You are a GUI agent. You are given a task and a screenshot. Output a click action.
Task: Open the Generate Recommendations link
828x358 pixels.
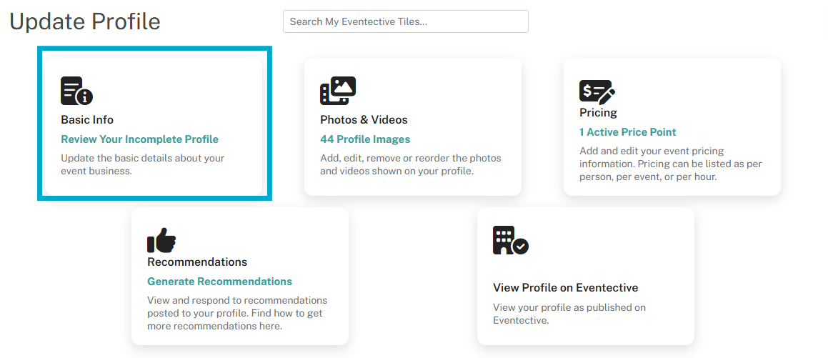pos(219,282)
